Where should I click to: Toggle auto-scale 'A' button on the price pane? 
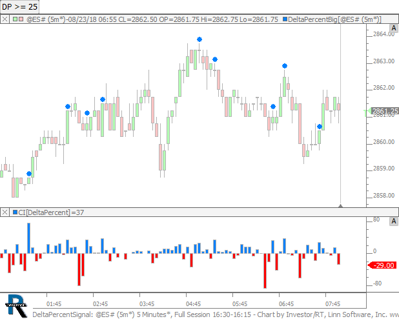click(394, 28)
